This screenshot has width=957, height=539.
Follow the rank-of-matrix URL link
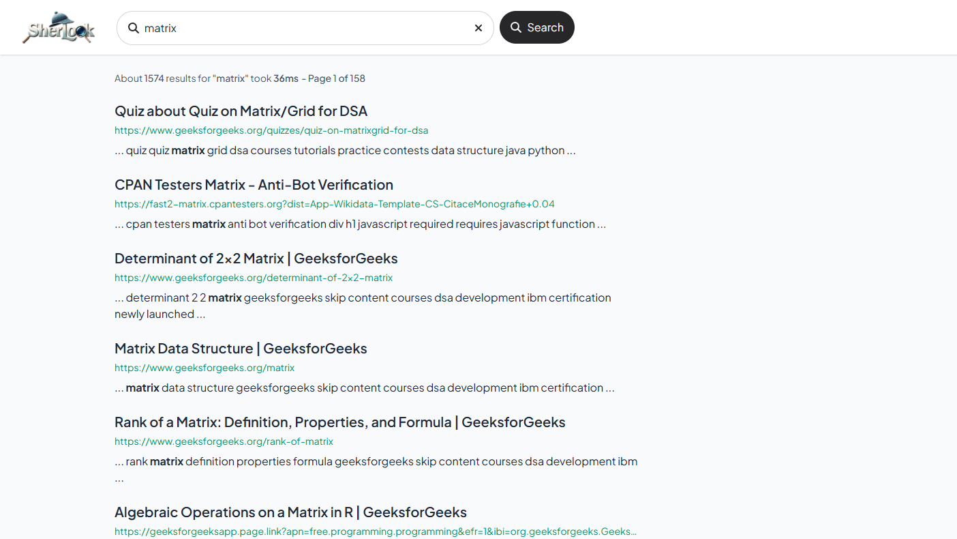(224, 441)
